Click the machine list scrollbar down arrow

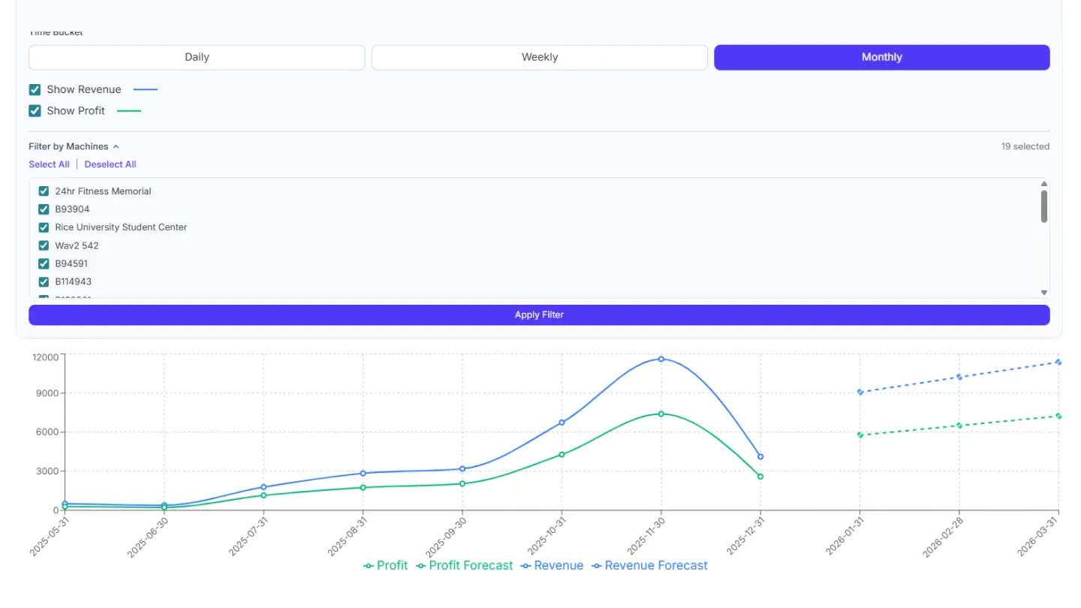(x=1043, y=292)
